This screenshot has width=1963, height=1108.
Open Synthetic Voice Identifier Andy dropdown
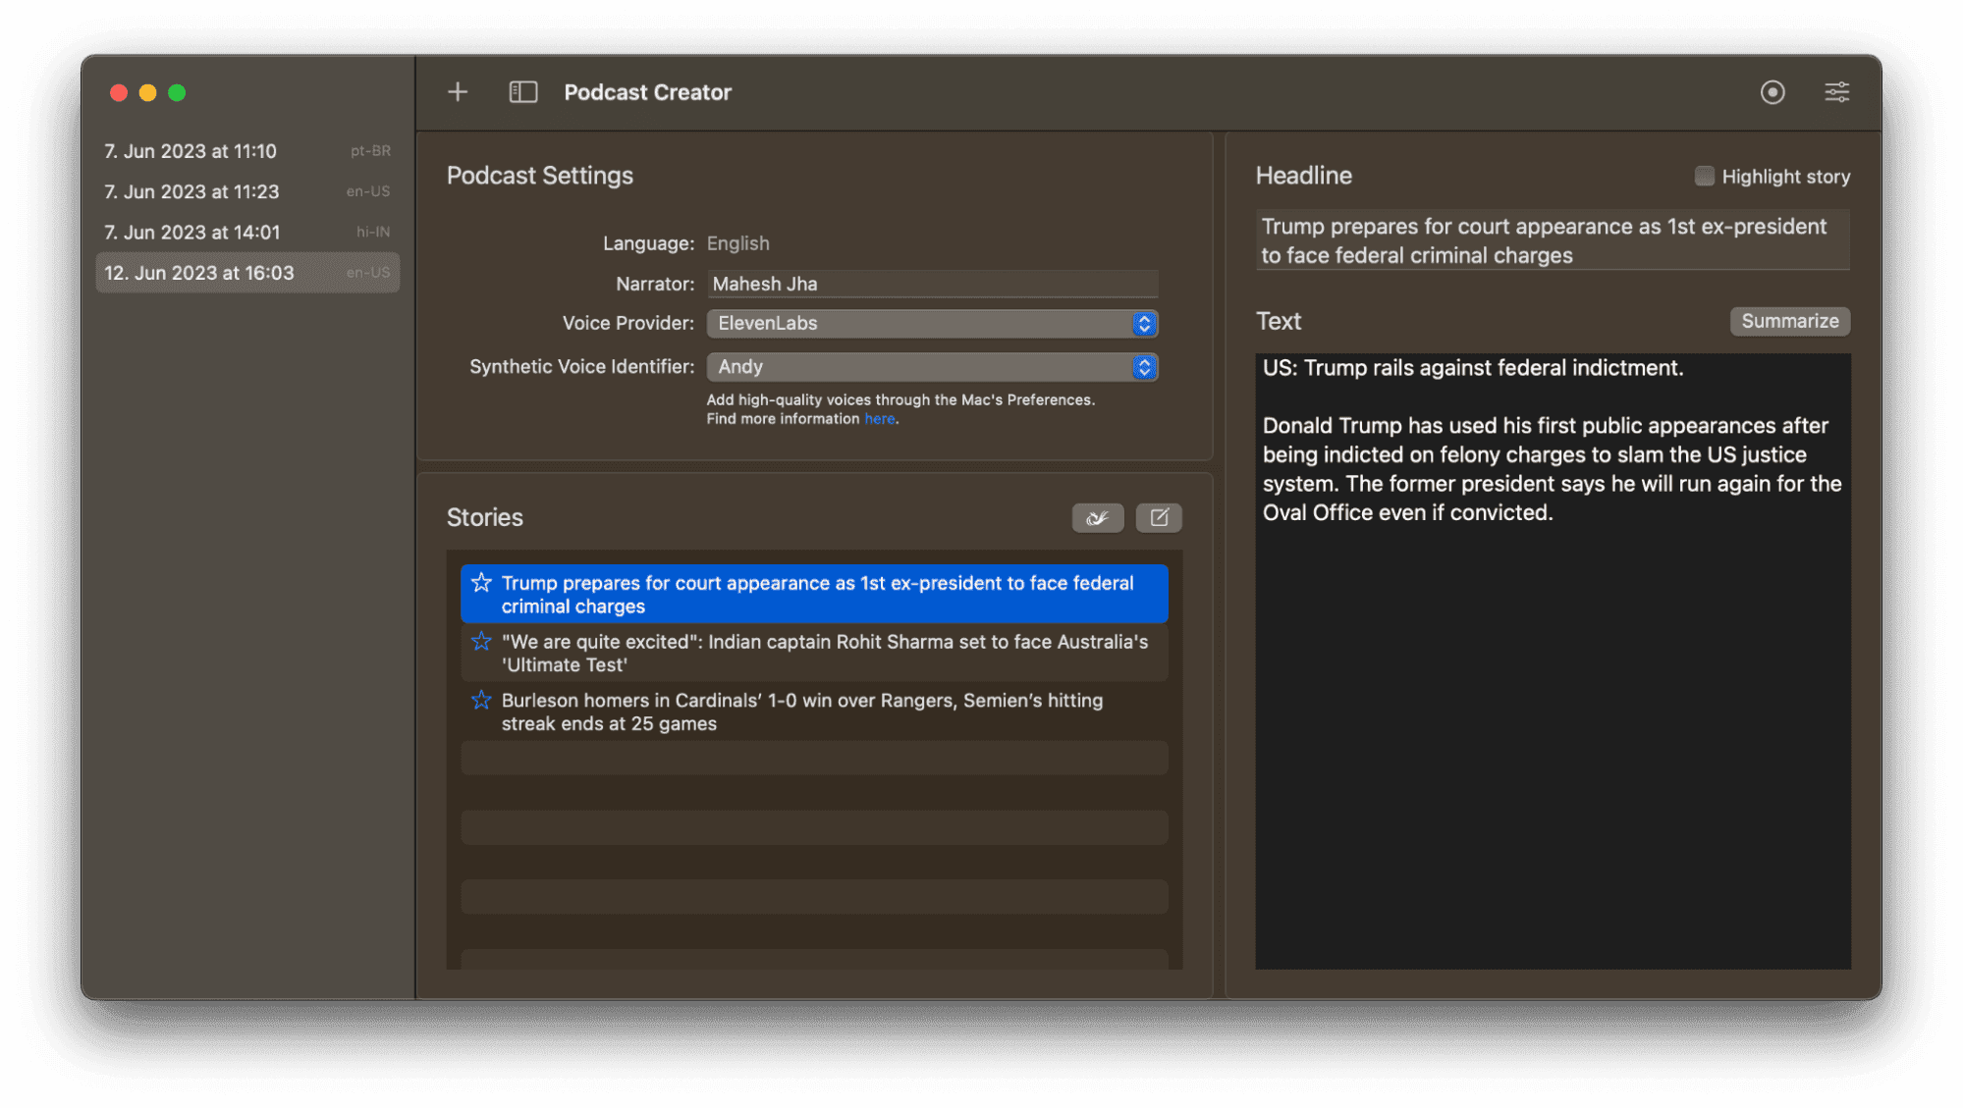click(x=932, y=367)
